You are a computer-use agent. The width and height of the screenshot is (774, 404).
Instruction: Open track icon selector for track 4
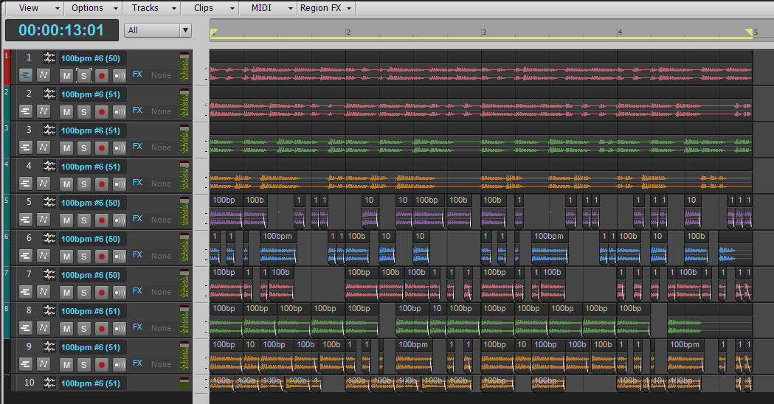pos(49,166)
